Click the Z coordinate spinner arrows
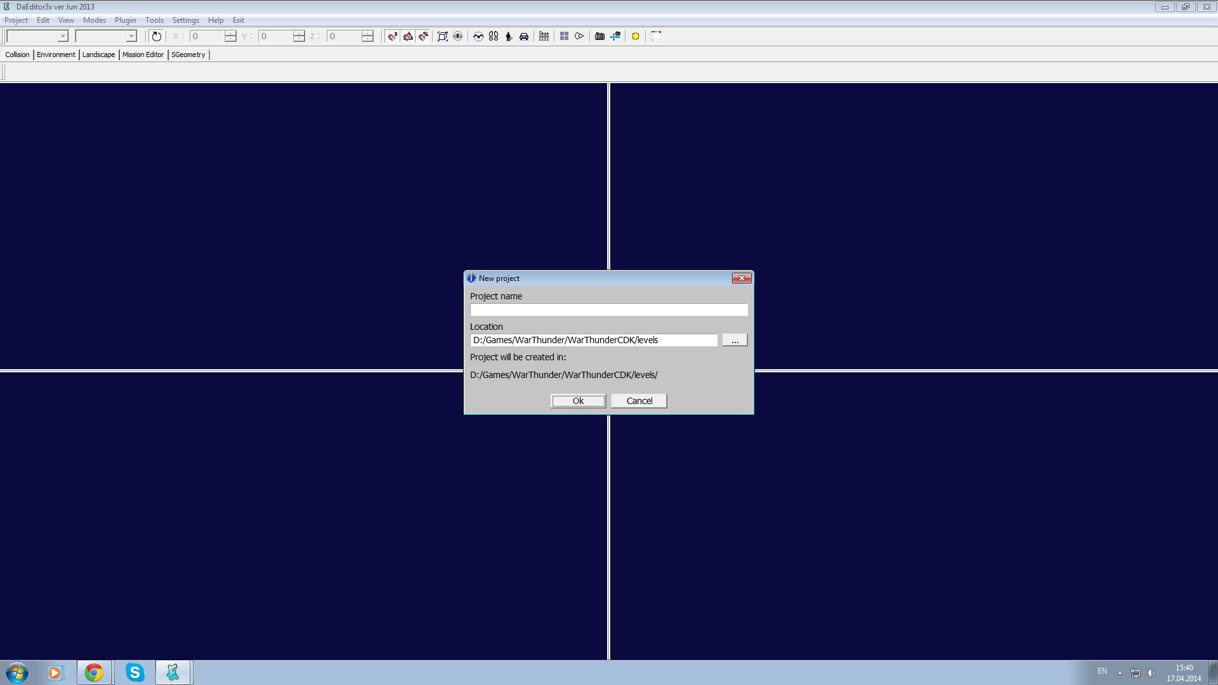This screenshot has width=1218, height=685. [368, 36]
